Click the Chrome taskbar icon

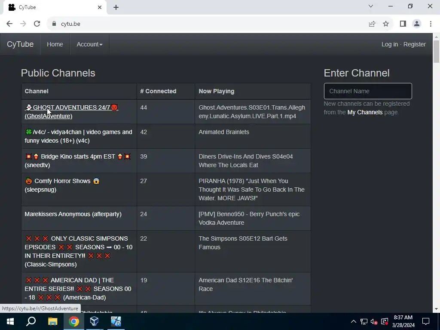[x=74, y=321]
